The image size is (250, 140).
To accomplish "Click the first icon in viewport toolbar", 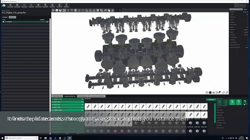I will pos(53,10).
